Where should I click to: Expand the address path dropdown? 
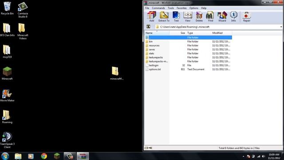point(281,27)
